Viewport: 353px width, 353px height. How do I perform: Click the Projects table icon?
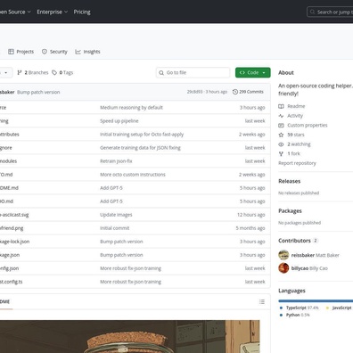point(11,52)
